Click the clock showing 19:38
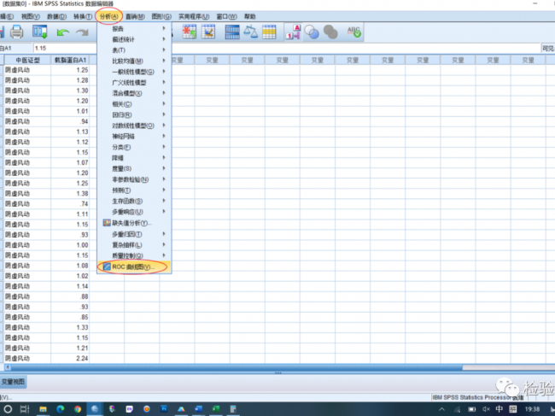The height and width of the screenshot is (416, 555). pos(532,409)
